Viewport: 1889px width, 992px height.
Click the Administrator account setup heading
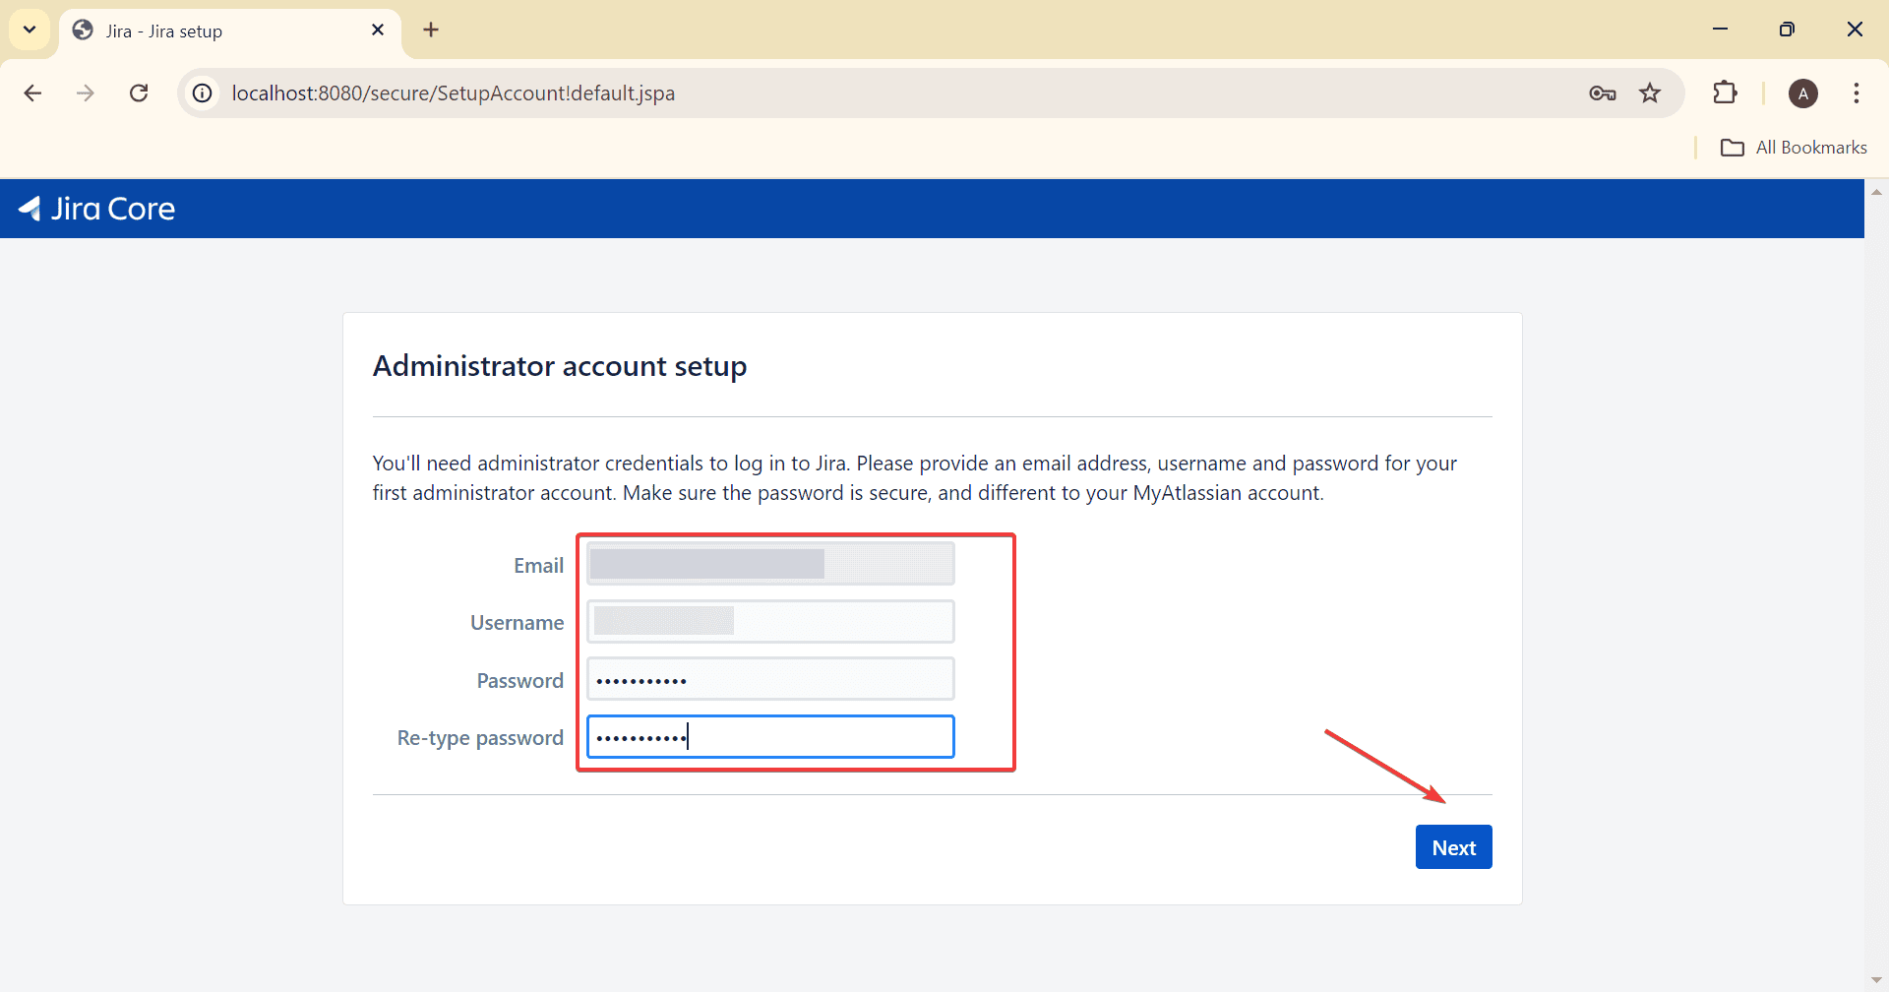pos(560,366)
